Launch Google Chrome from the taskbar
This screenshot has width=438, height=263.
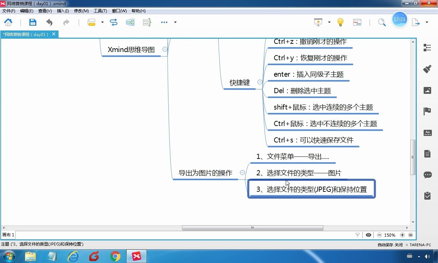click(x=115, y=256)
